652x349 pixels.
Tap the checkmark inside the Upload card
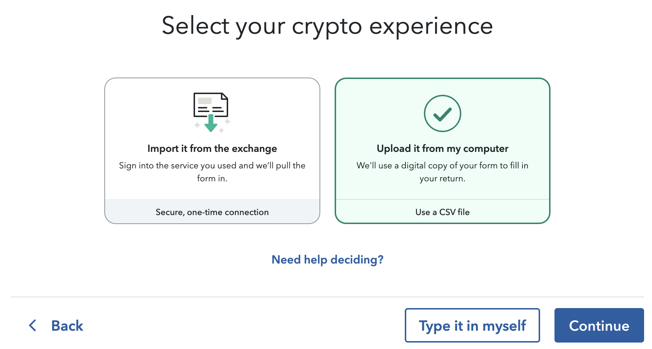(442, 113)
